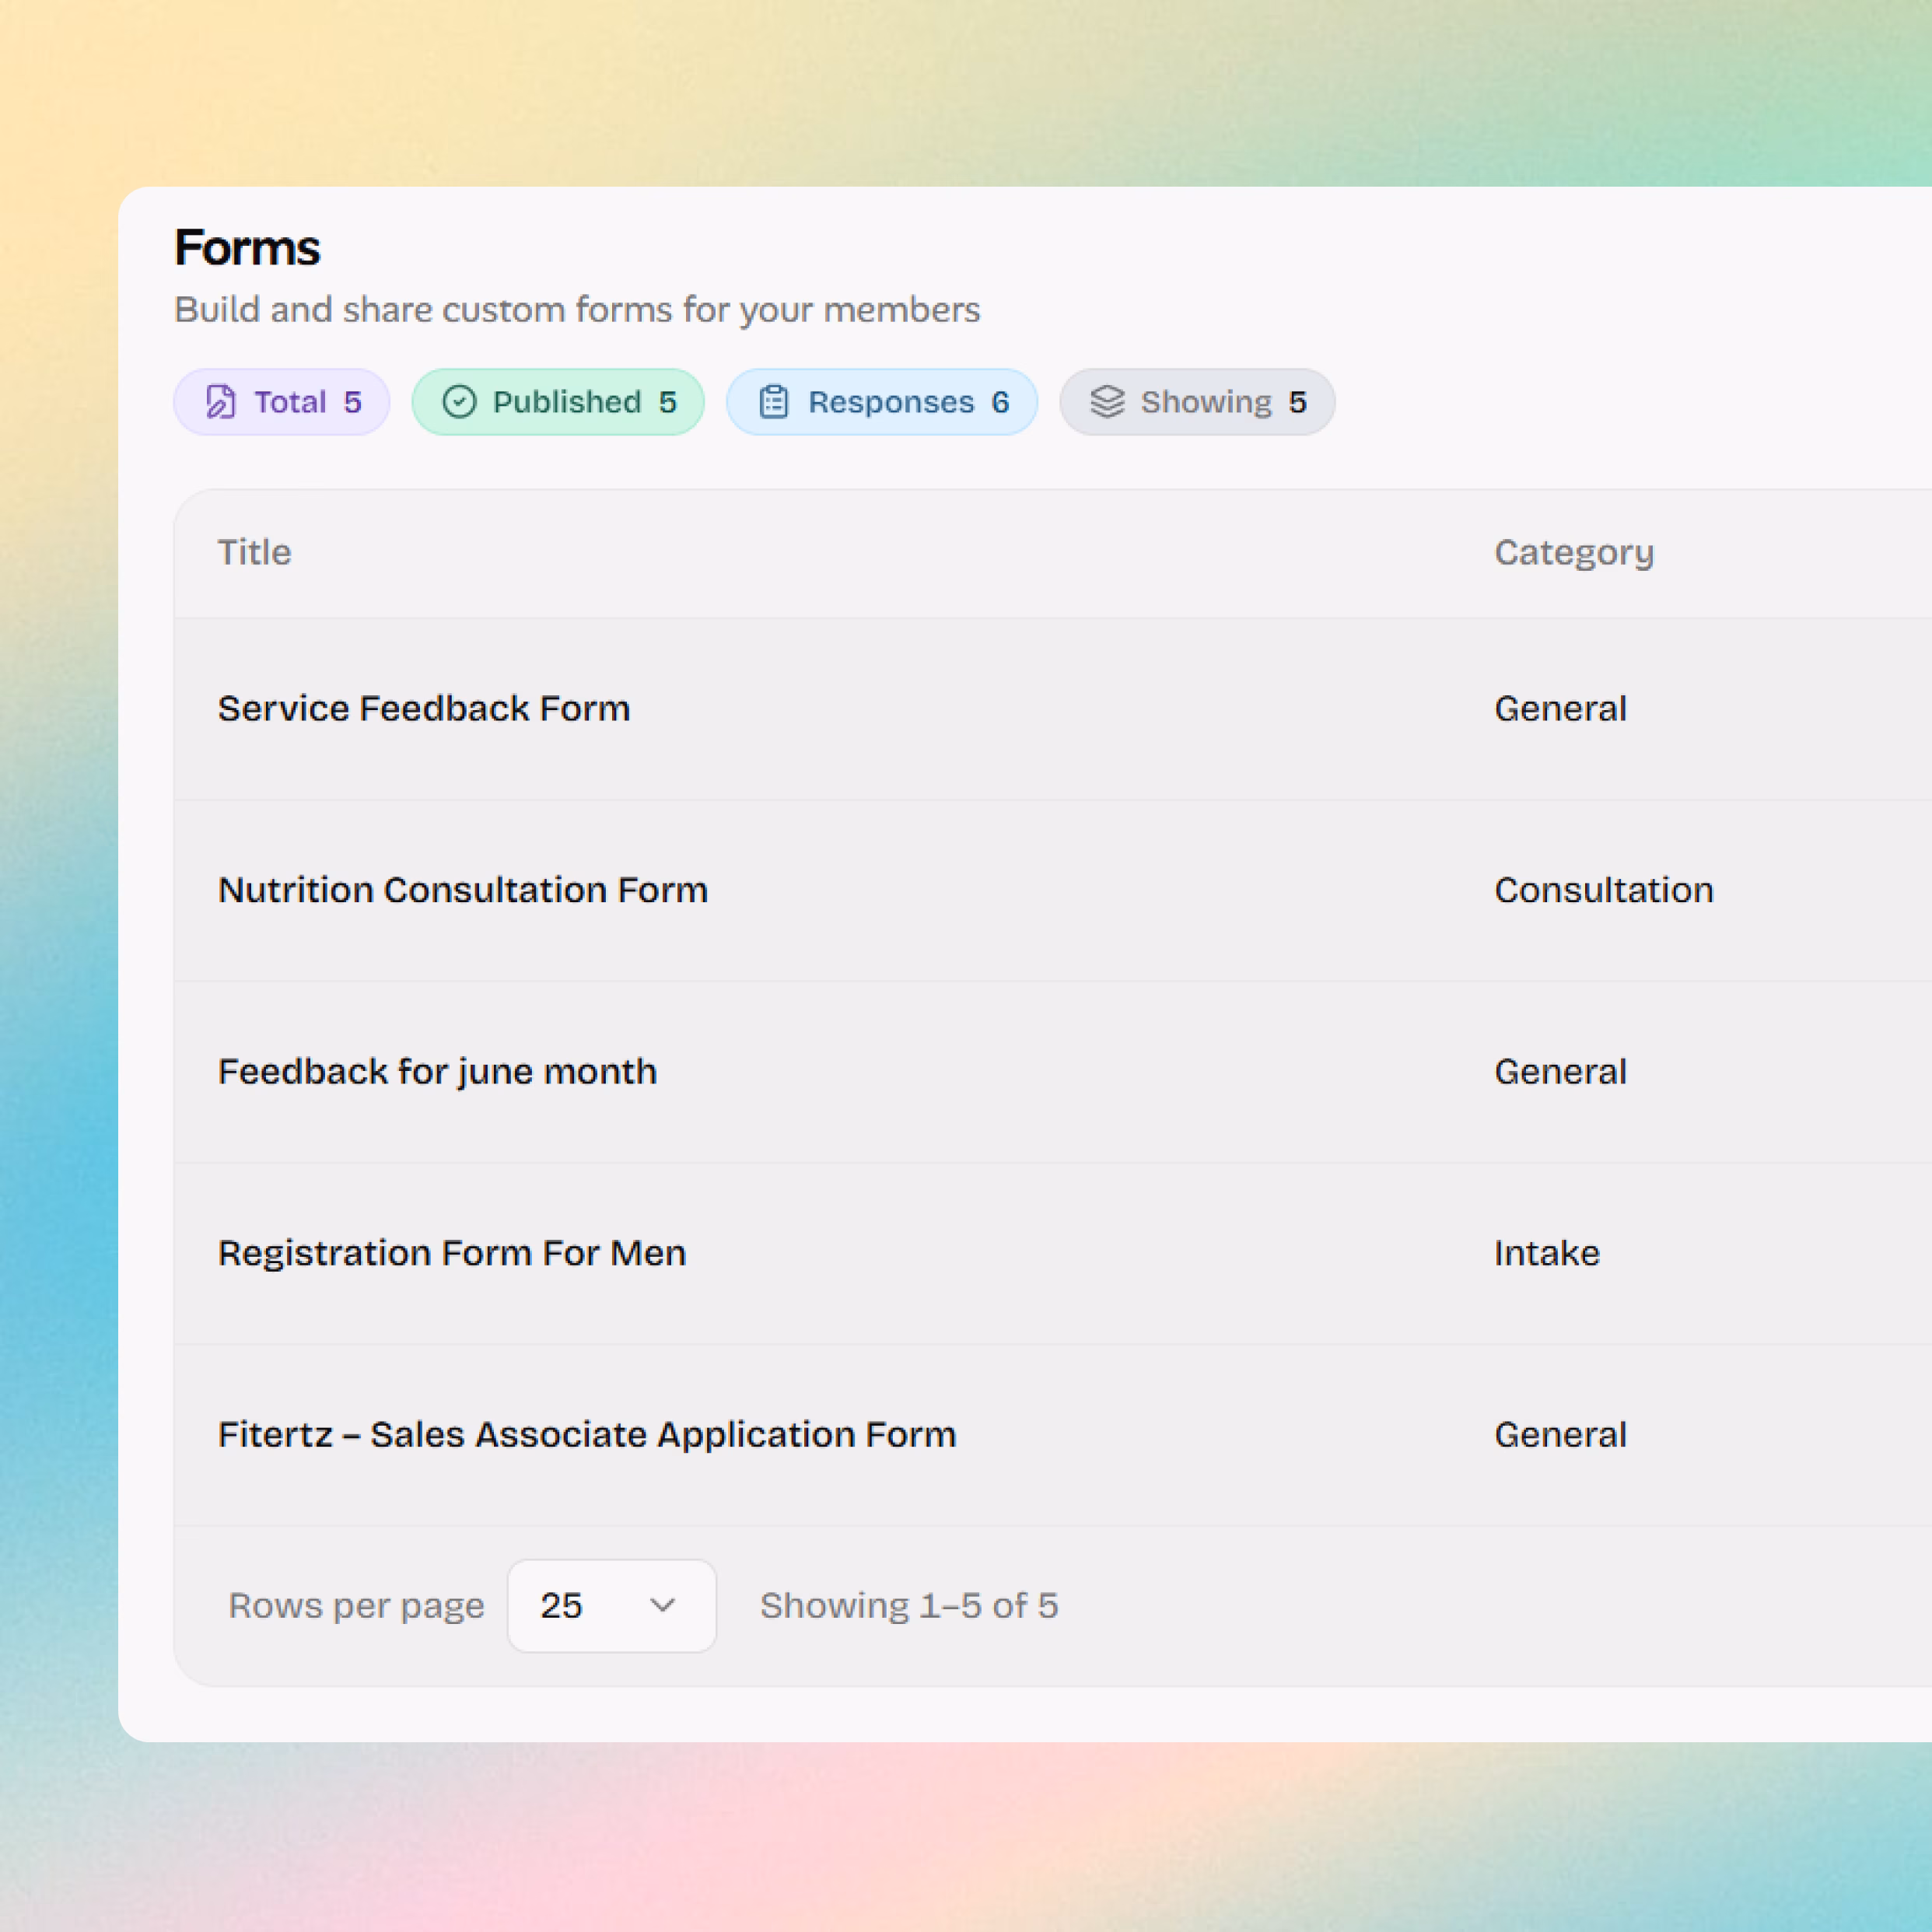1932x1932 pixels.
Task: Open Fitertz – Sales Associate Application Form
Action: point(587,1434)
